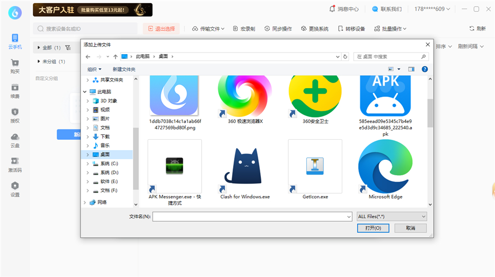Toggle the preview pane icon
The width and height of the screenshot is (495, 277).
(x=411, y=69)
